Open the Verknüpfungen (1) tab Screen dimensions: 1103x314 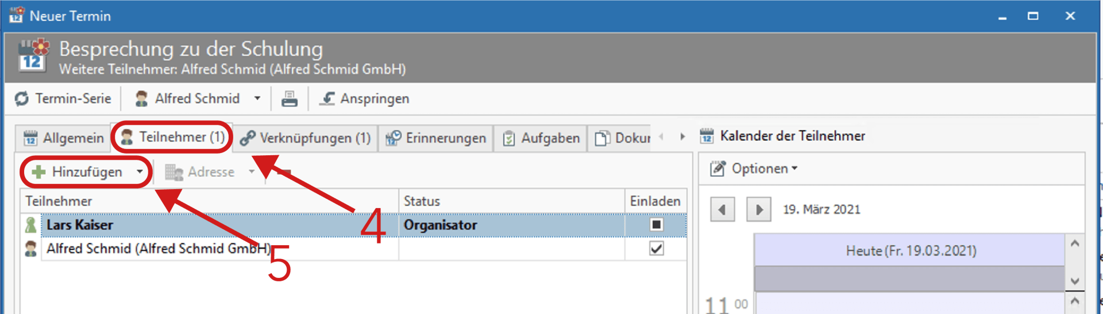[x=306, y=138]
